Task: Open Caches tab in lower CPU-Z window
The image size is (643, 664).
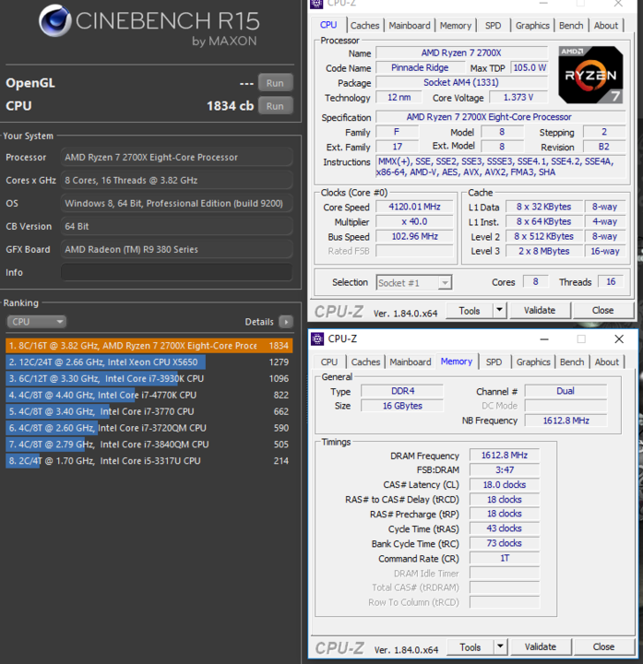Action: 365,362
